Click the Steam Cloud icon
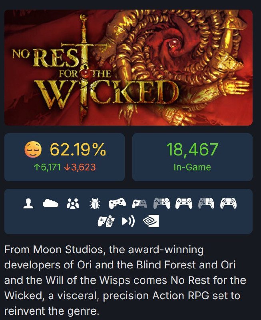The image size is (261, 320). pos(50,203)
